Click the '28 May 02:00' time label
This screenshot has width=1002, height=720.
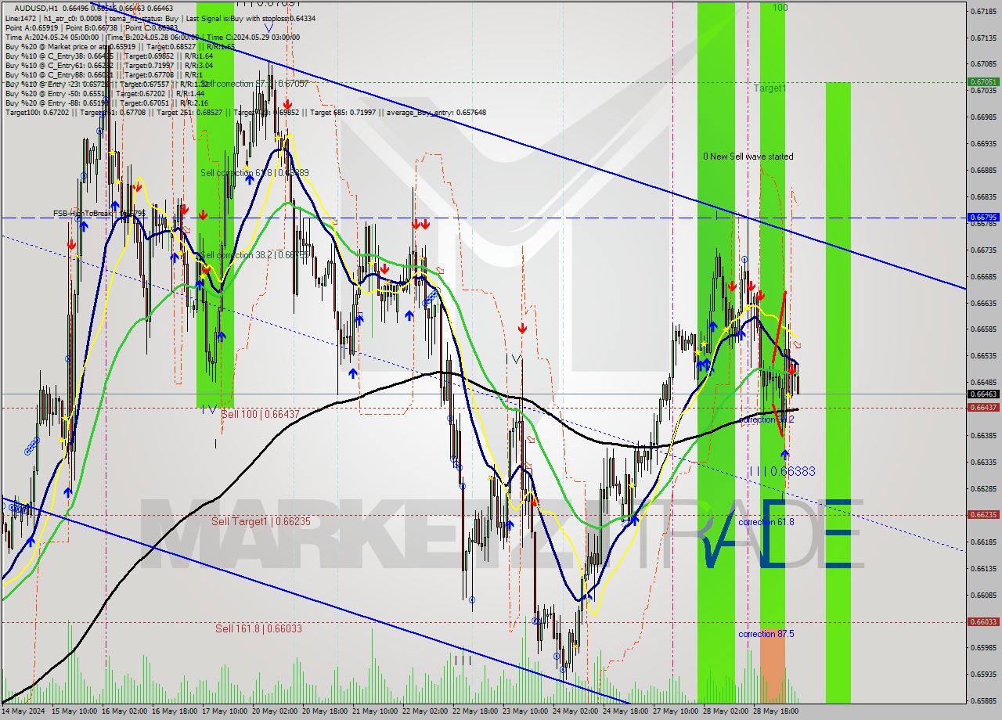(x=725, y=711)
